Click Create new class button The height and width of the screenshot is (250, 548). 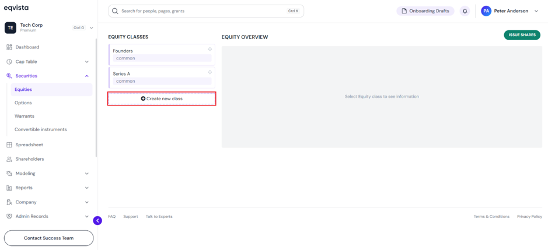pyautogui.click(x=162, y=99)
